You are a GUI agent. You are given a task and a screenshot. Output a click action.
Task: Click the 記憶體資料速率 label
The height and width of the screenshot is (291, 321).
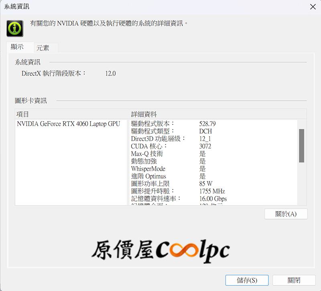156,199
